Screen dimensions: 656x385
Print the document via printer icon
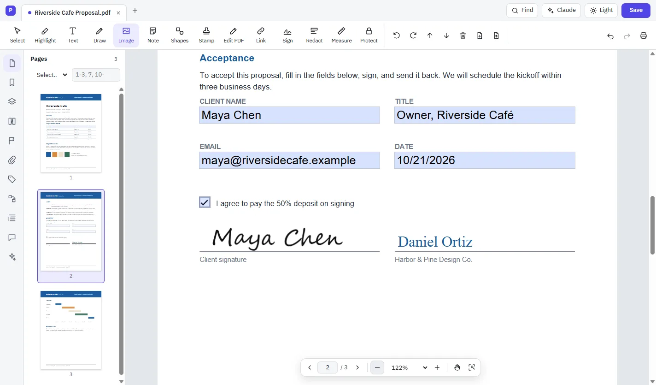click(x=644, y=36)
